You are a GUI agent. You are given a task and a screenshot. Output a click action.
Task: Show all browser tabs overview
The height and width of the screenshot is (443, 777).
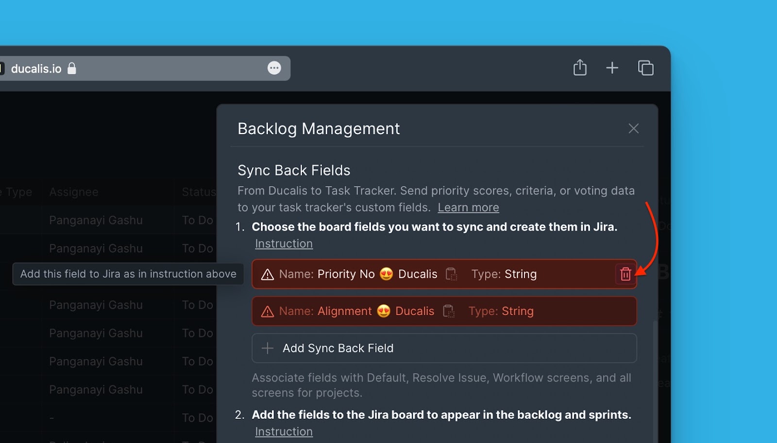pos(645,68)
